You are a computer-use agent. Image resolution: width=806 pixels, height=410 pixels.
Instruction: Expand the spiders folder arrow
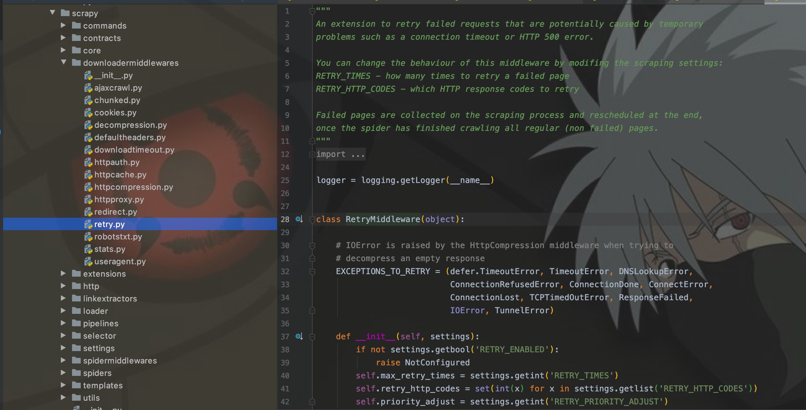coord(63,372)
